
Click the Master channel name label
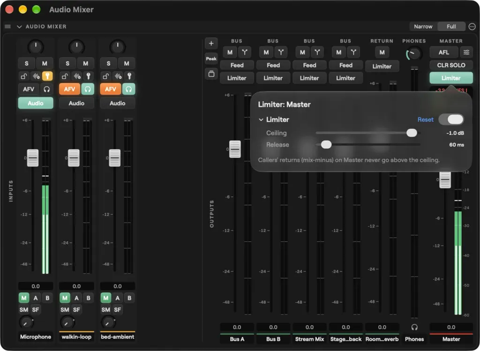[x=451, y=339]
